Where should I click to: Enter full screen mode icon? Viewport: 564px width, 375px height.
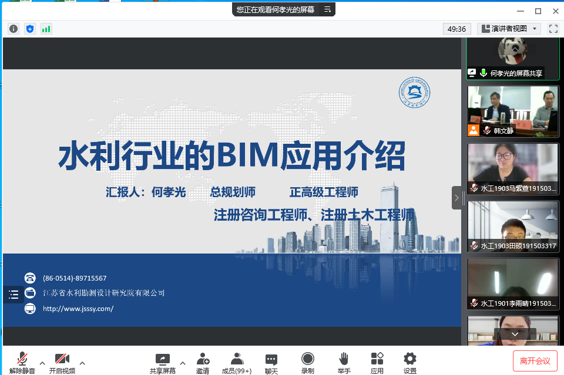tap(553, 28)
